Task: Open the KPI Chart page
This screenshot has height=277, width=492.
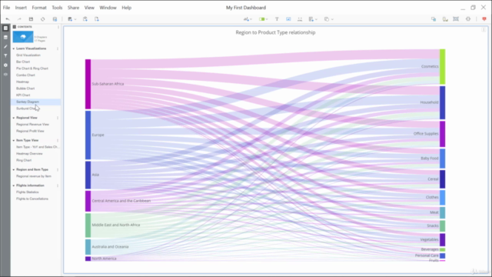Action: click(23, 95)
